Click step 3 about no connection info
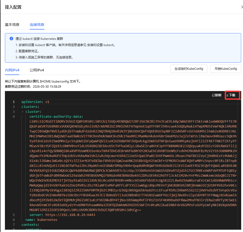This screenshot has width=243, height=232. [x=44, y=57]
